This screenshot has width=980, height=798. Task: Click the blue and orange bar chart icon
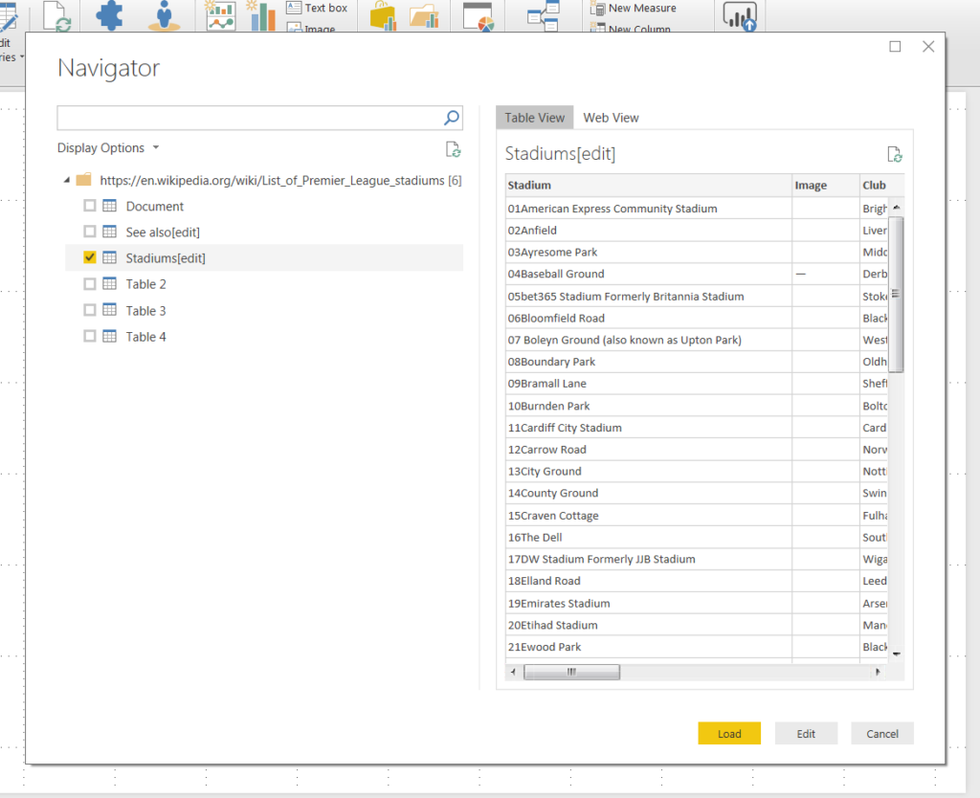pyautogui.click(x=262, y=15)
